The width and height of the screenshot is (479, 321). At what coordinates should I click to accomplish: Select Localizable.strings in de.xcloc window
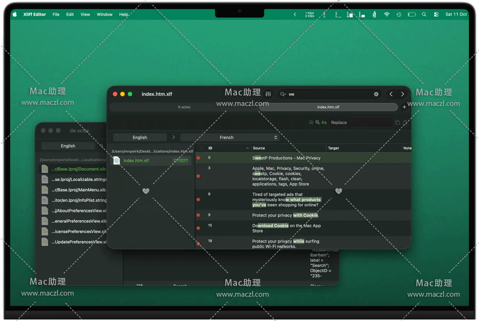pyautogui.click(x=73, y=180)
